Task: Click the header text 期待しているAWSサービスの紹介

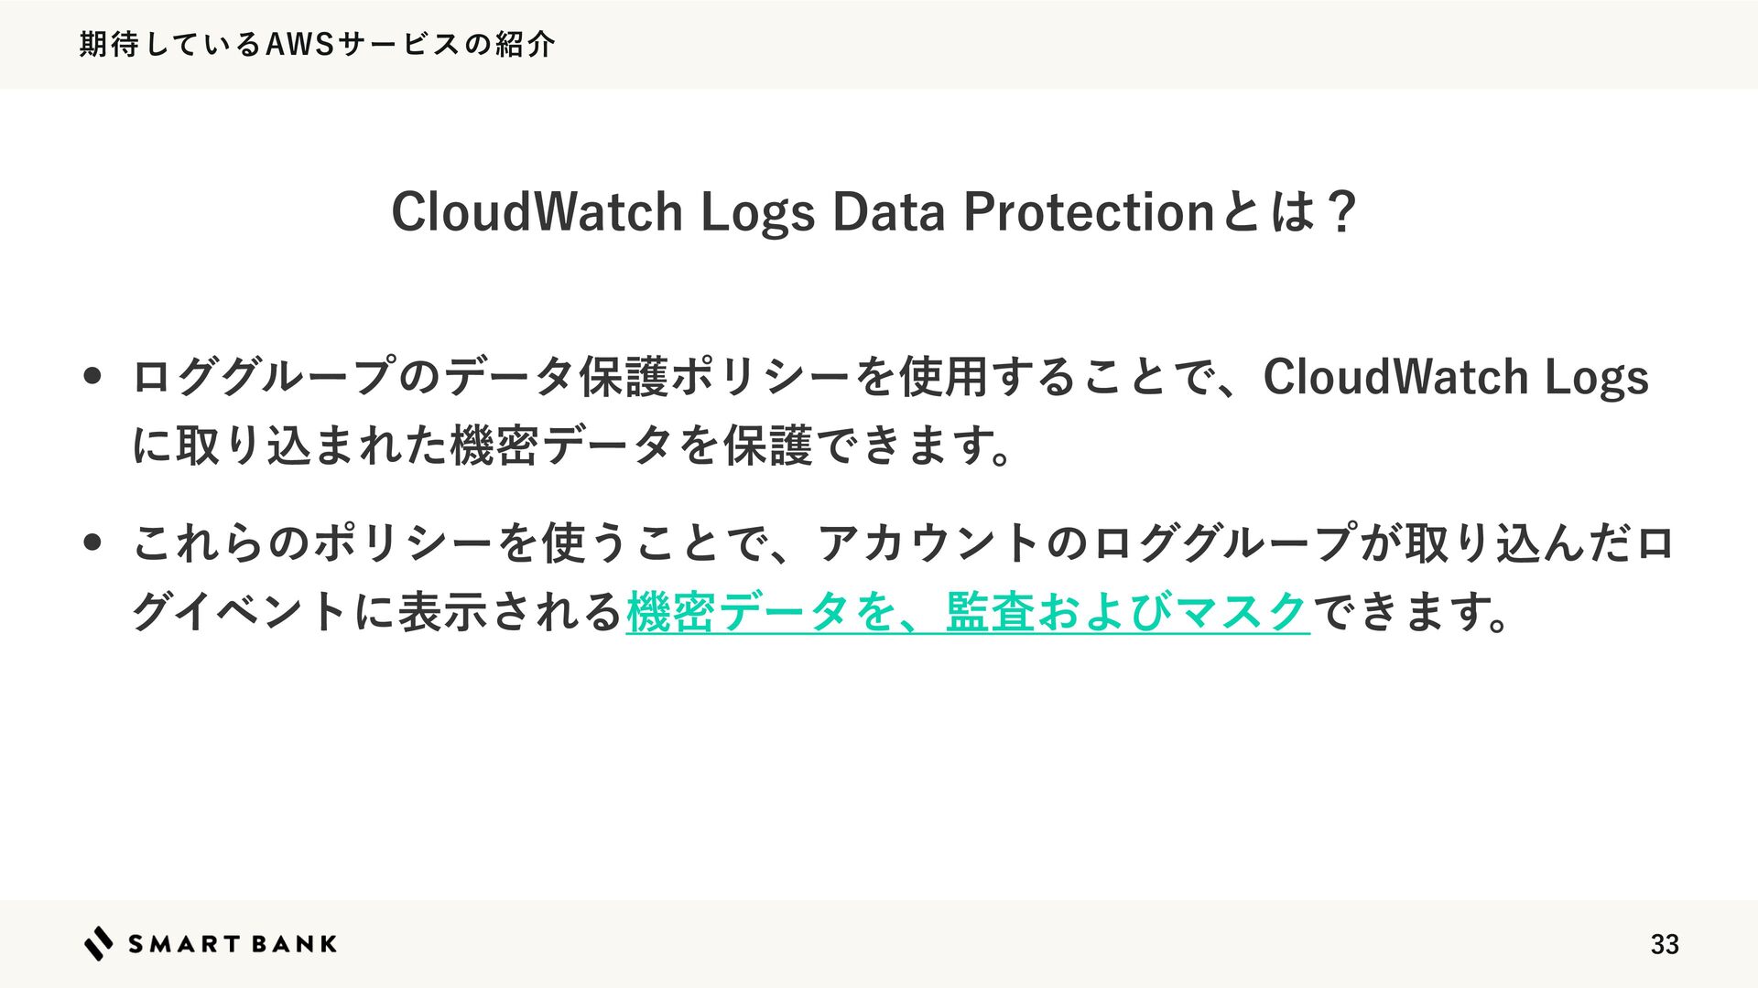Action: (x=317, y=44)
